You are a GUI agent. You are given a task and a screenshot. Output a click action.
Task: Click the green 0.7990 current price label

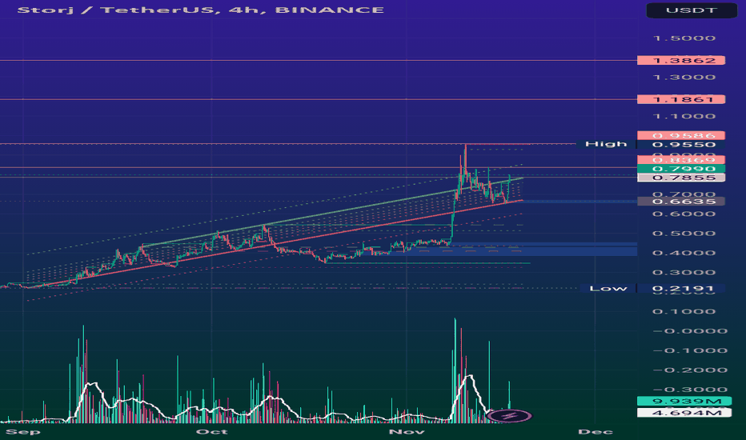[x=681, y=169]
